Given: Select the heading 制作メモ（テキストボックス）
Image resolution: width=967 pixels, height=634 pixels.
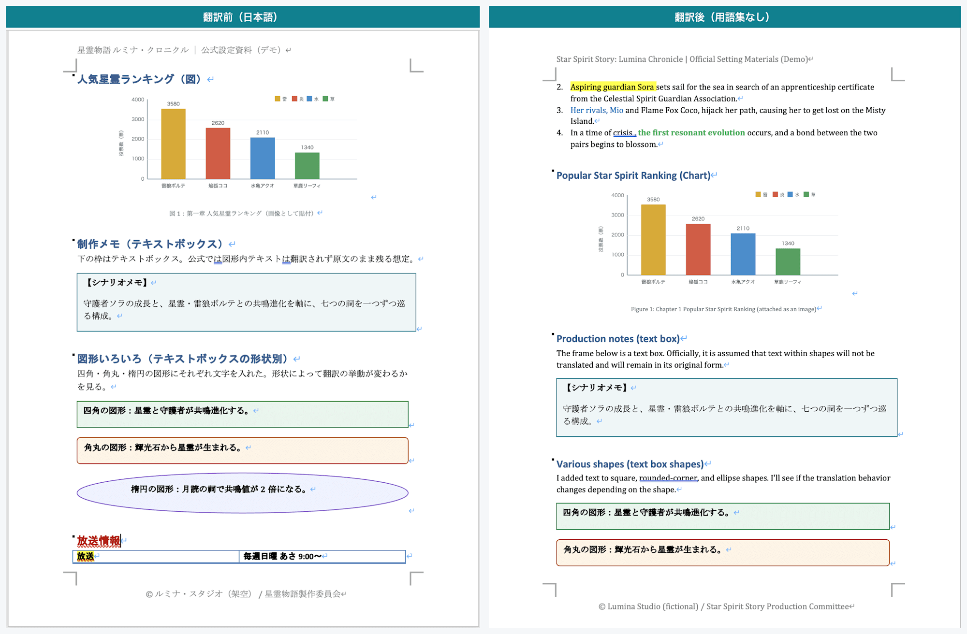Looking at the screenshot, I should pyautogui.click(x=150, y=244).
